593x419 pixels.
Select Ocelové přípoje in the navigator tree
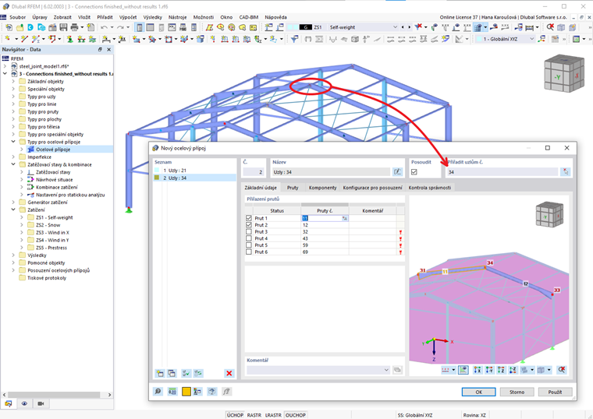point(53,150)
